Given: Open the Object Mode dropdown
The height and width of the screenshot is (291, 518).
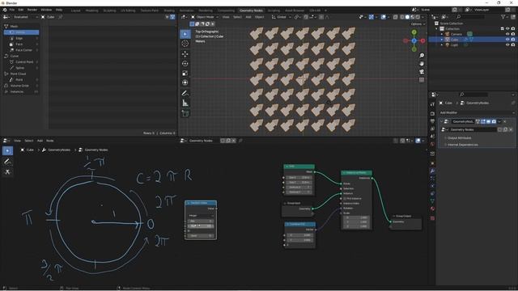Looking at the screenshot, I should (205, 17).
